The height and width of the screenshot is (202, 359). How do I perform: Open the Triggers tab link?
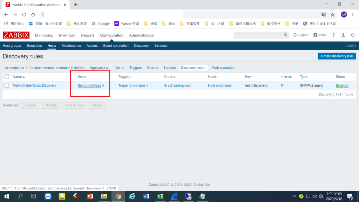pos(136,68)
